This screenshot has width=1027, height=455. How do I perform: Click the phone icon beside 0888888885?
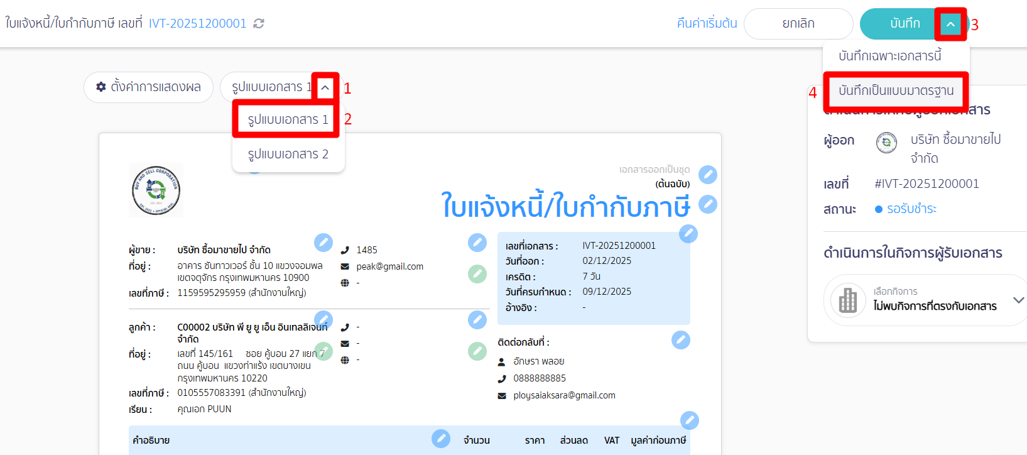coord(502,378)
